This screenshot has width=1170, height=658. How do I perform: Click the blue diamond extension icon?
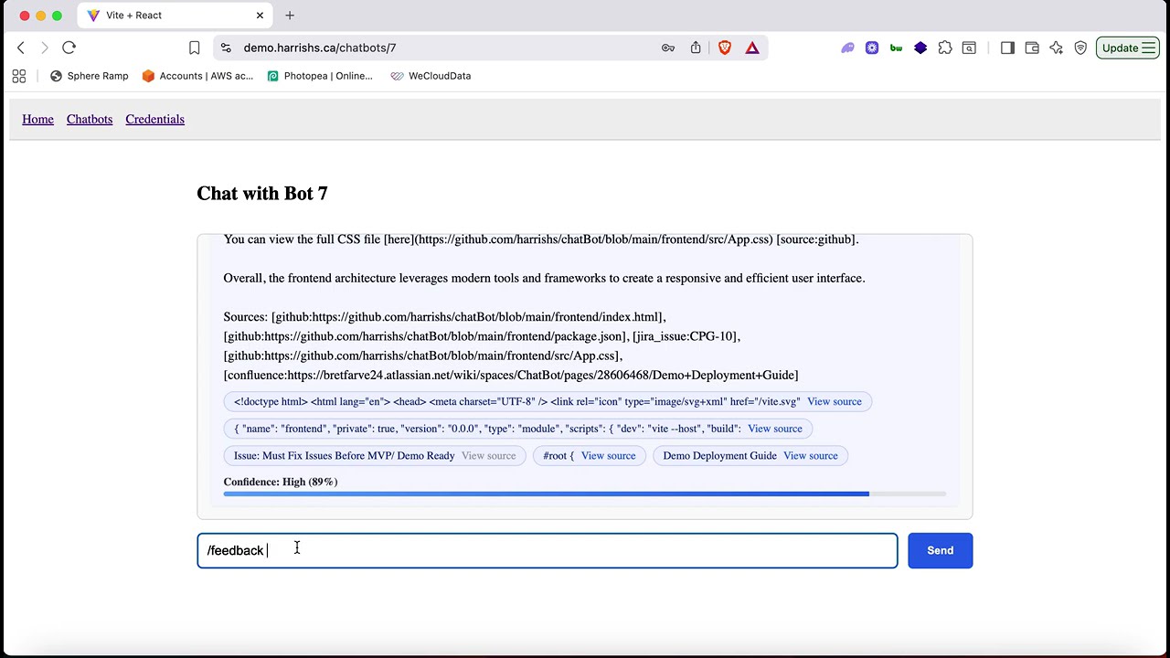click(x=920, y=48)
